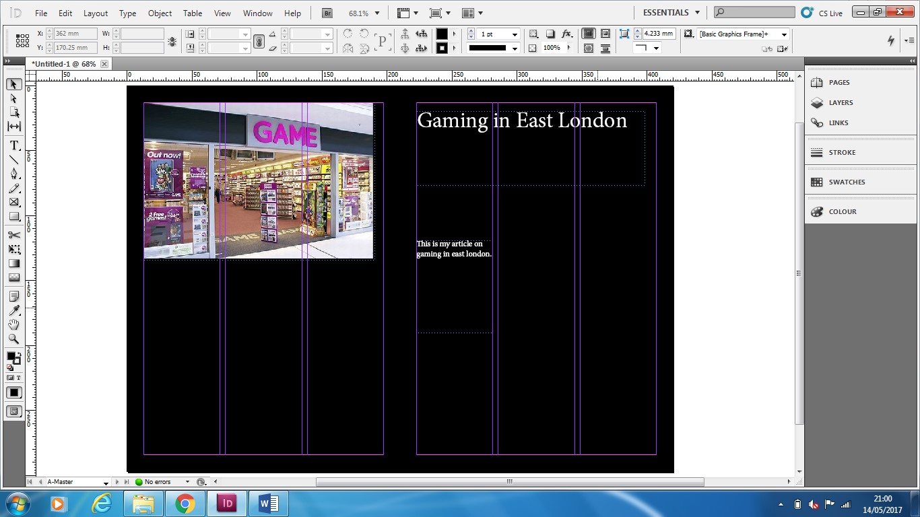Enable Wrap Around Bounding Box
Screen dimensions: 920x517
[x=605, y=34]
